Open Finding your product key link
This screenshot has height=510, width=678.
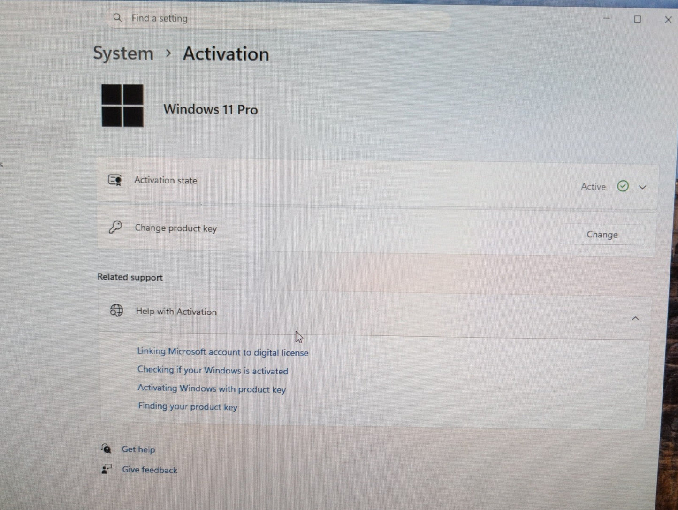pos(188,406)
